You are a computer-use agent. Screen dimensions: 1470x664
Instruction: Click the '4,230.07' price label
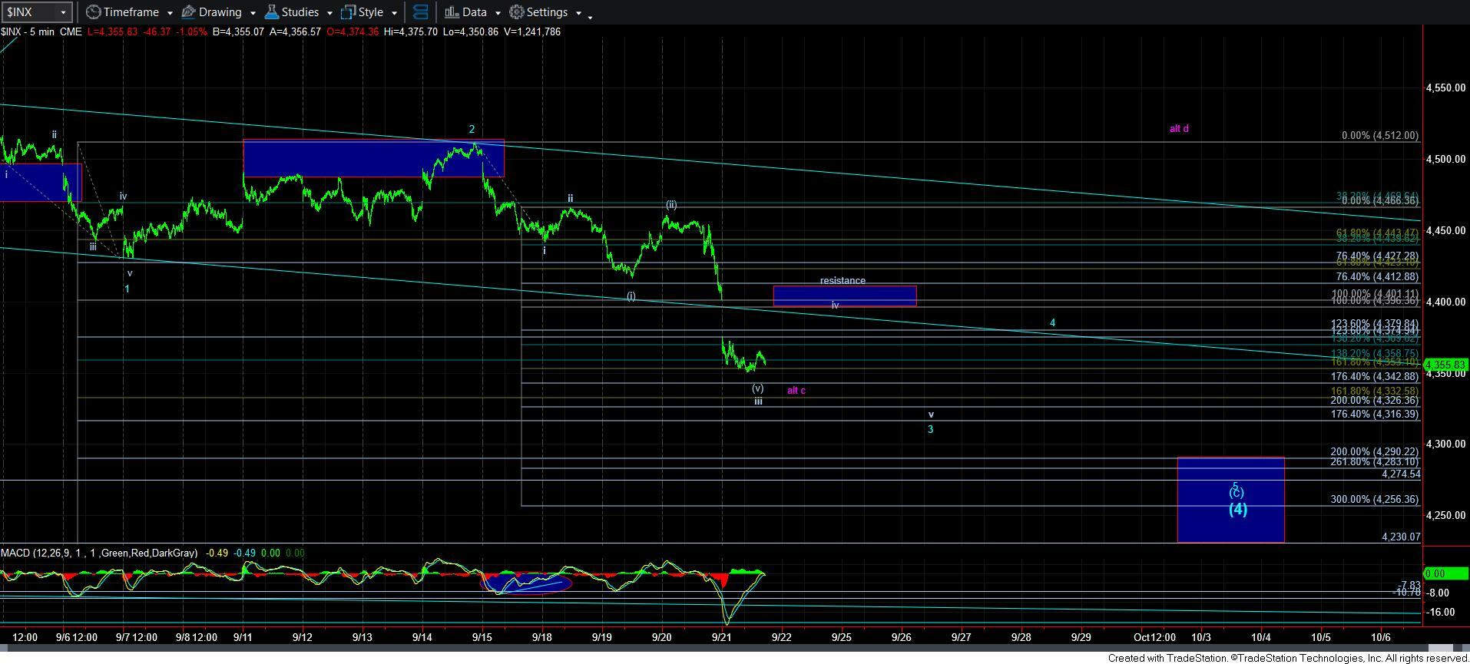click(x=1401, y=537)
